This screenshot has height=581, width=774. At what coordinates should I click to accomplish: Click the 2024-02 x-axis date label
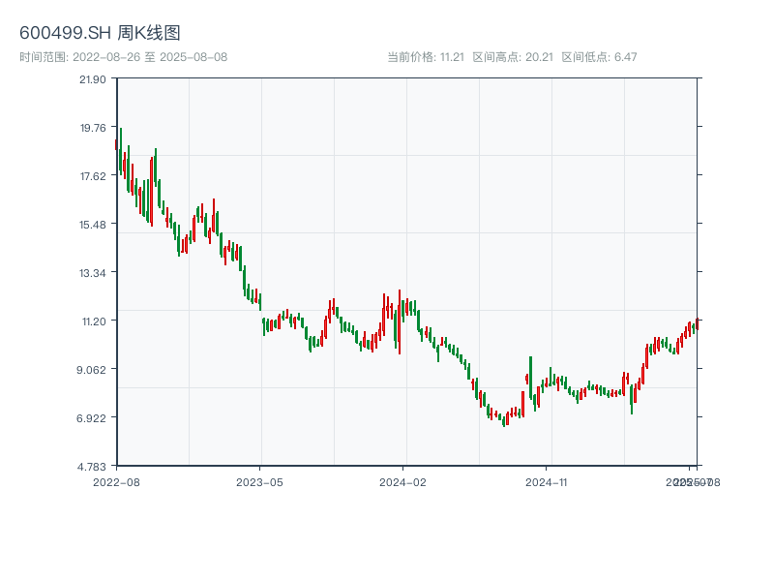pyautogui.click(x=403, y=481)
